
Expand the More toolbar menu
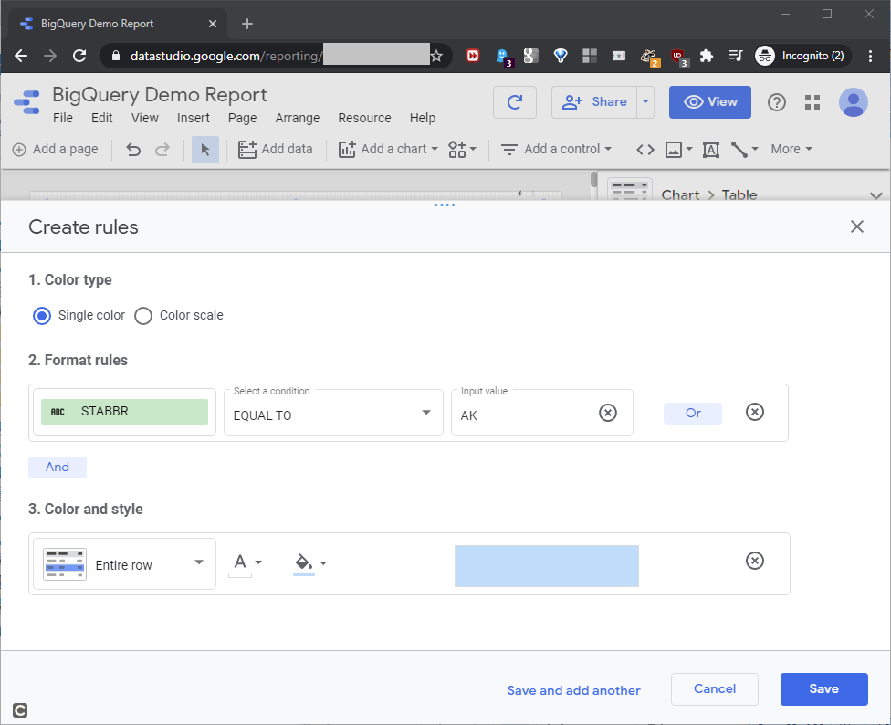click(x=791, y=150)
